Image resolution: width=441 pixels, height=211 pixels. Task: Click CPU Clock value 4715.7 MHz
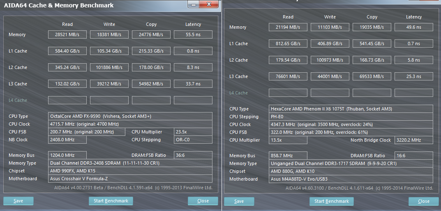click(x=130, y=124)
